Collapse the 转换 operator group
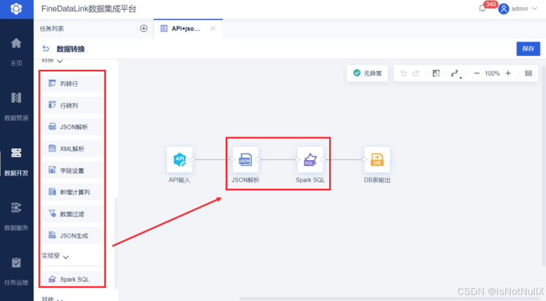 click(60, 61)
